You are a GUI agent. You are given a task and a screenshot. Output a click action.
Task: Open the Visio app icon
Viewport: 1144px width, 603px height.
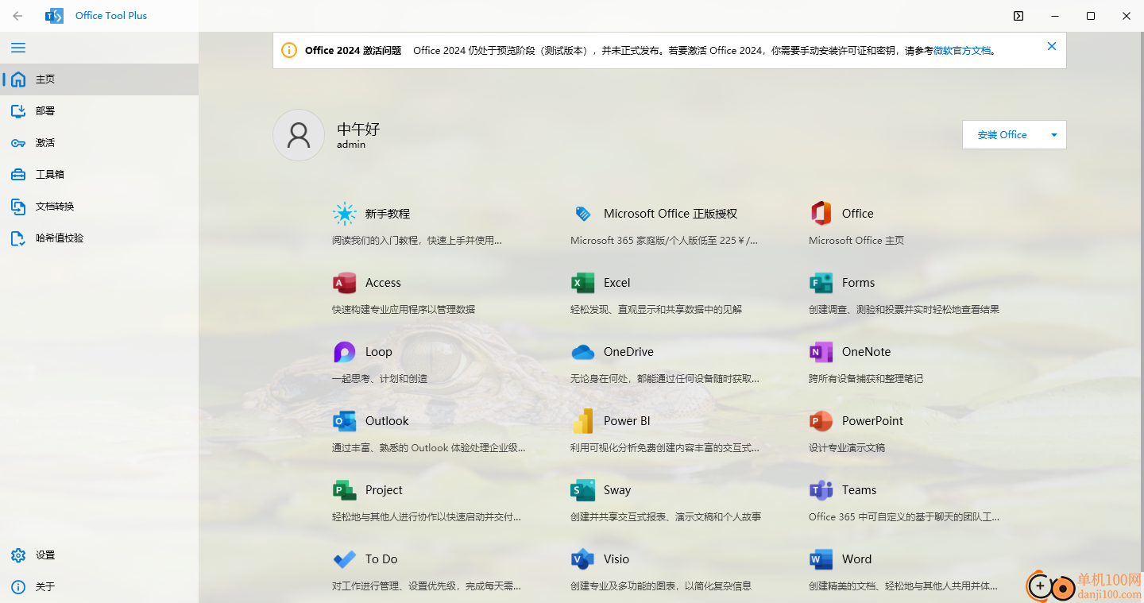click(583, 559)
